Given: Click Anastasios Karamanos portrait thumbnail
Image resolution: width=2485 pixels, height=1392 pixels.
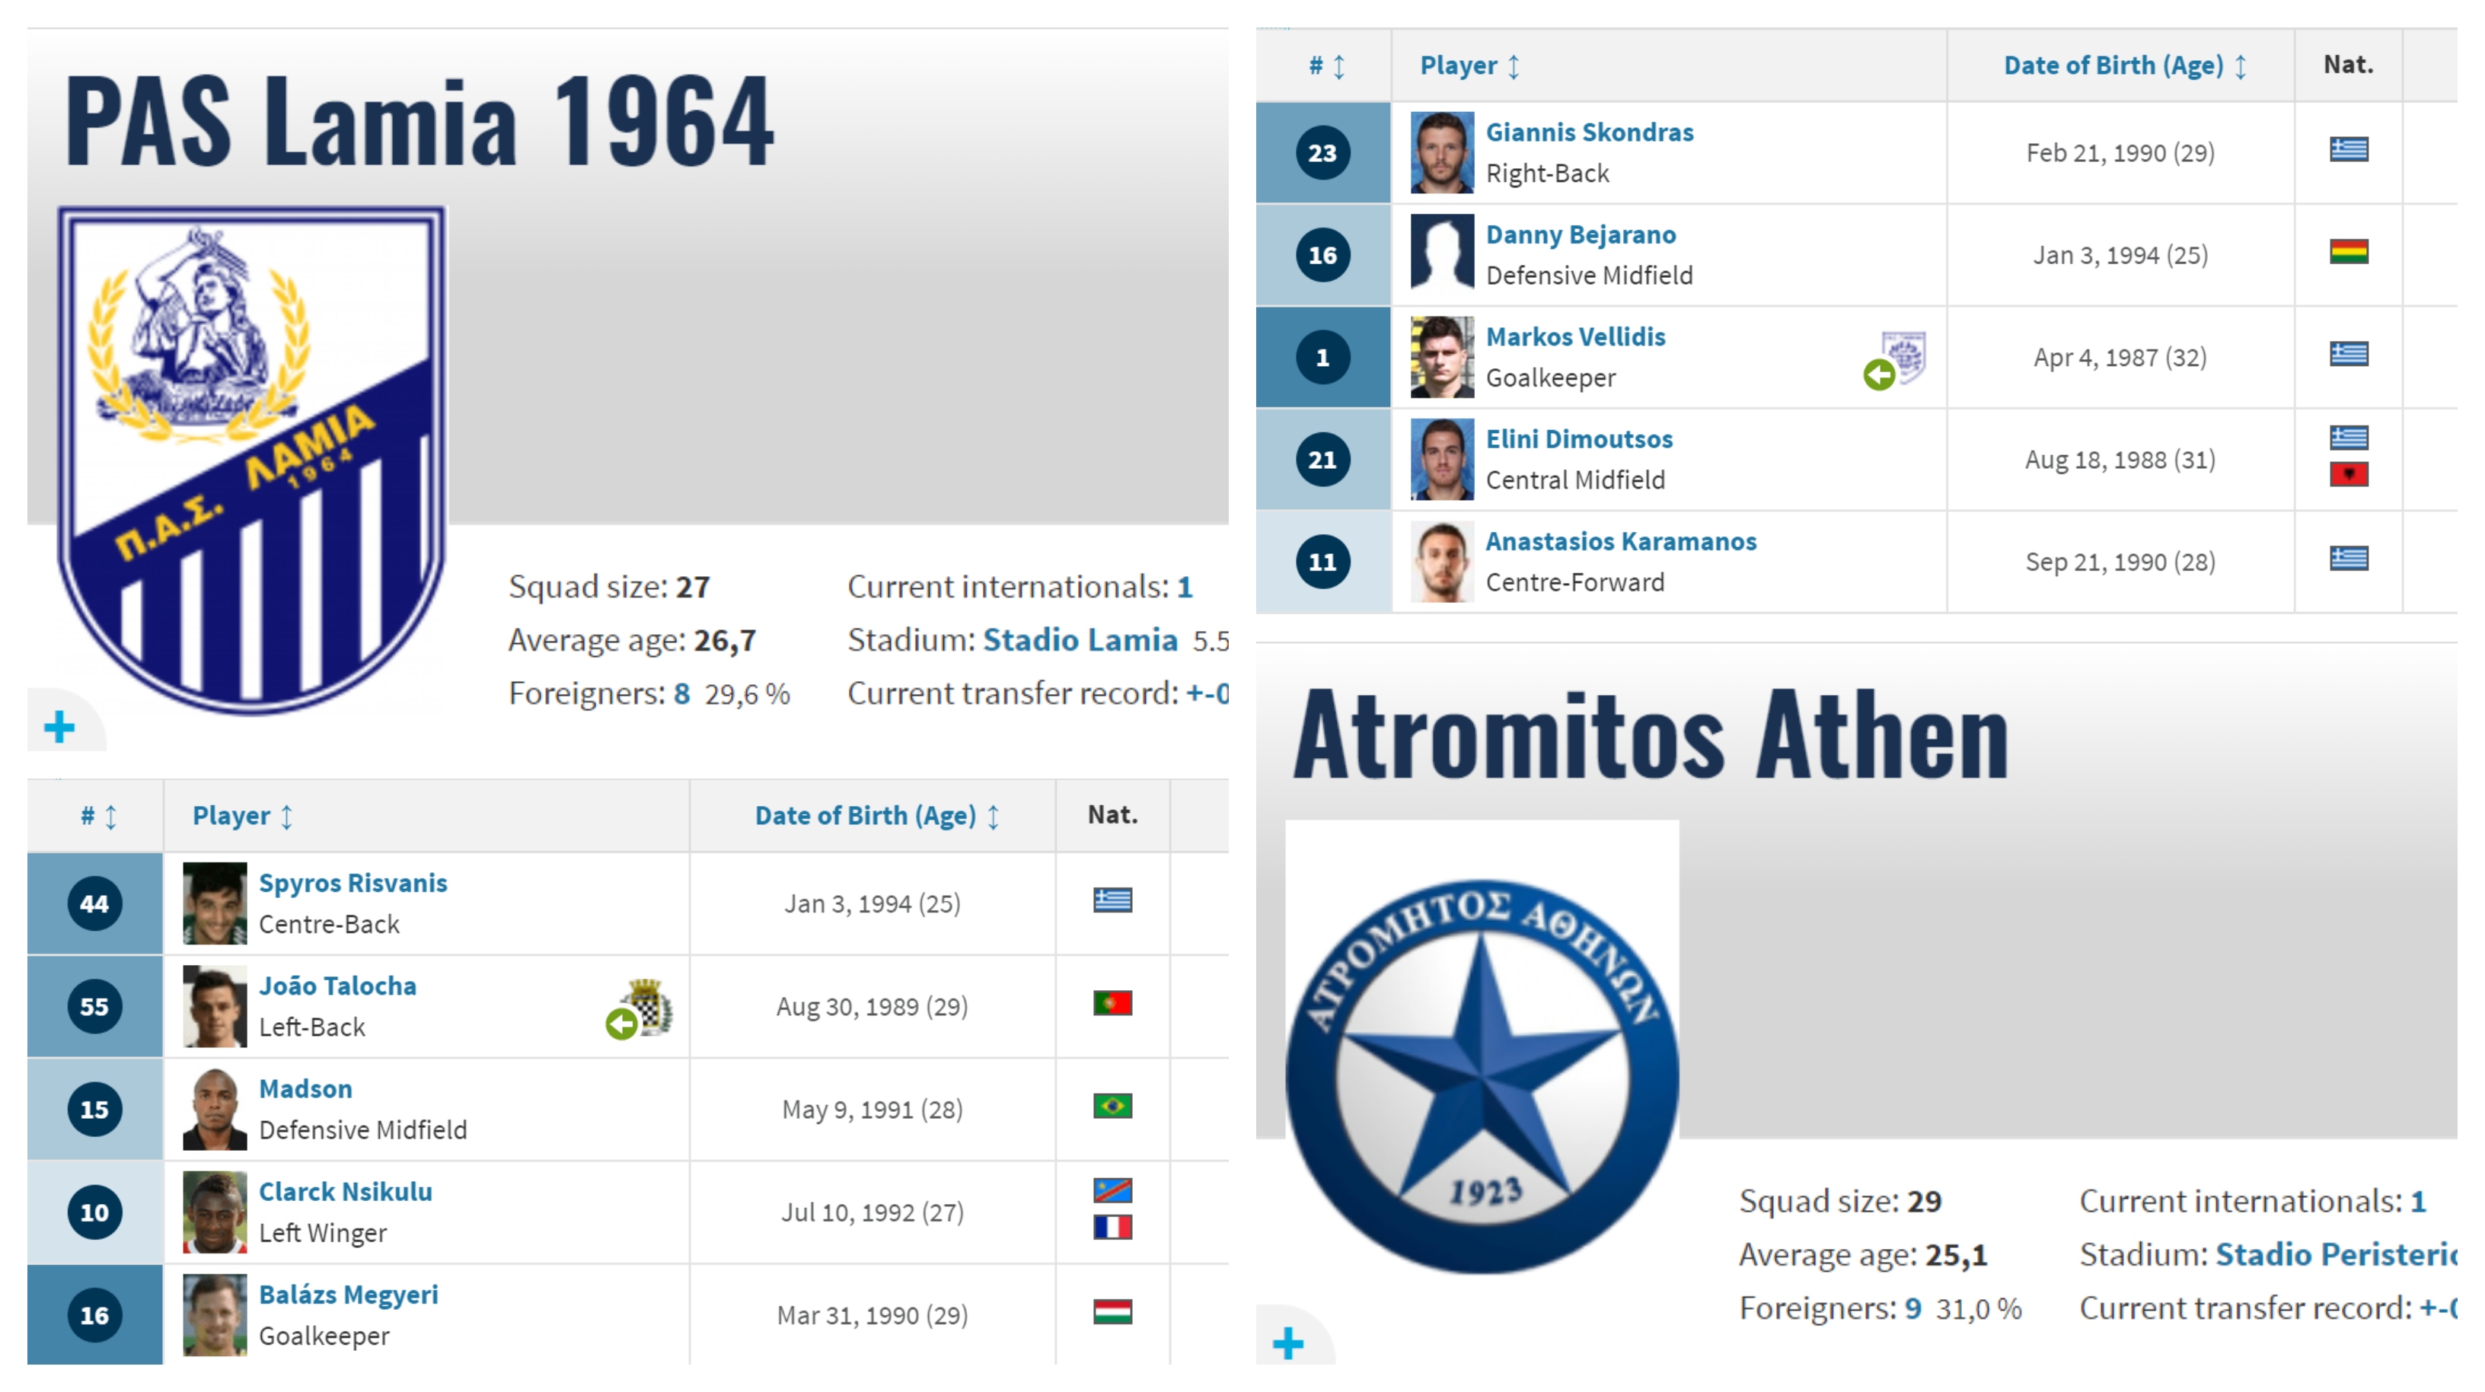Looking at the screenshot, I should [1442, 562].
